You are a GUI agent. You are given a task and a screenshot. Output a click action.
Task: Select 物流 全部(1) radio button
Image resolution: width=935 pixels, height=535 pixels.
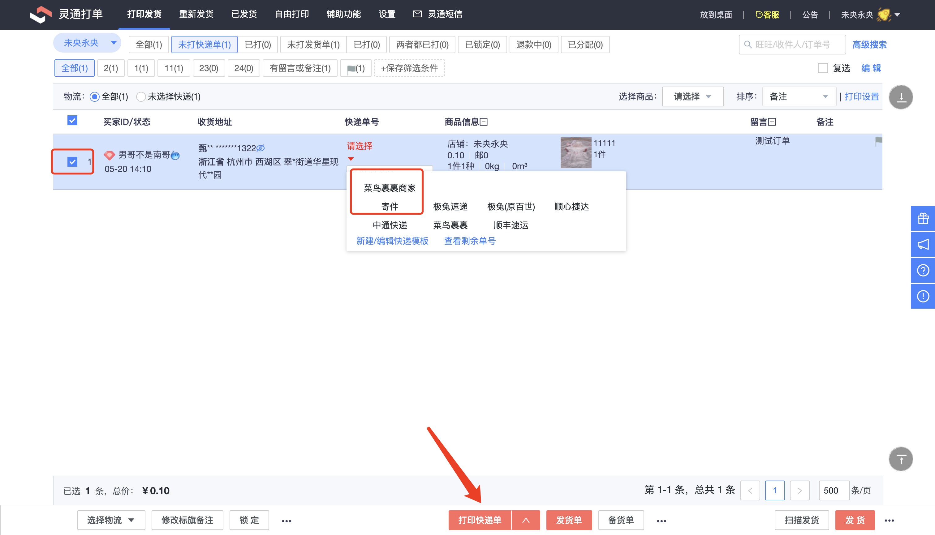coord(94,96)
